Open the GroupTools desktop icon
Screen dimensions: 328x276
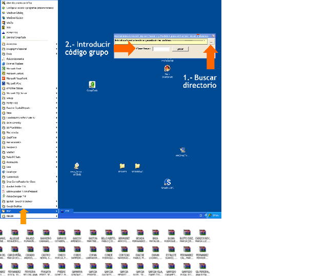(x=92, y=85)
